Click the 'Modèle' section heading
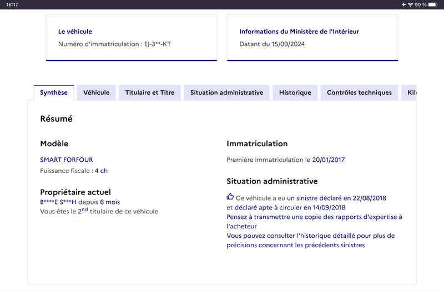 click(x=54, y=144)
